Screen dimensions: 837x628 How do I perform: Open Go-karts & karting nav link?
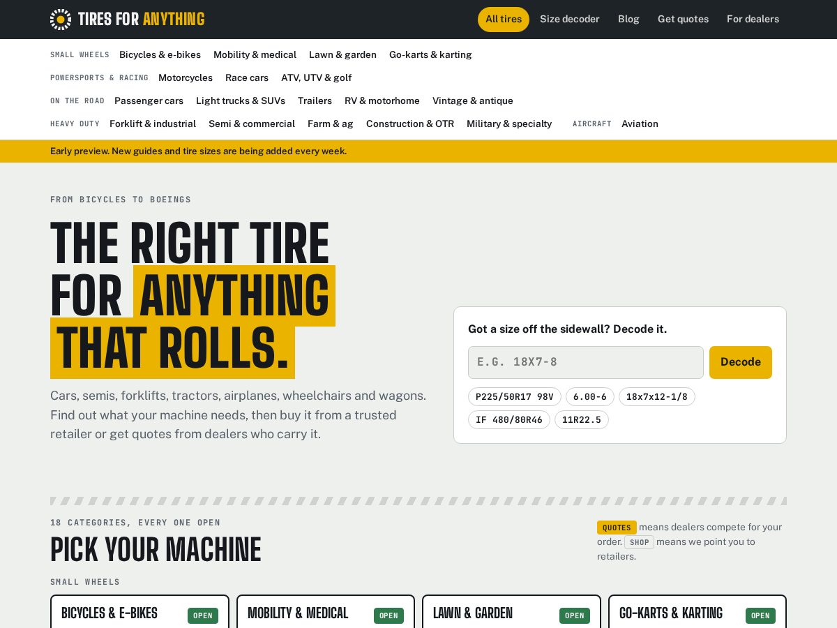430,54
